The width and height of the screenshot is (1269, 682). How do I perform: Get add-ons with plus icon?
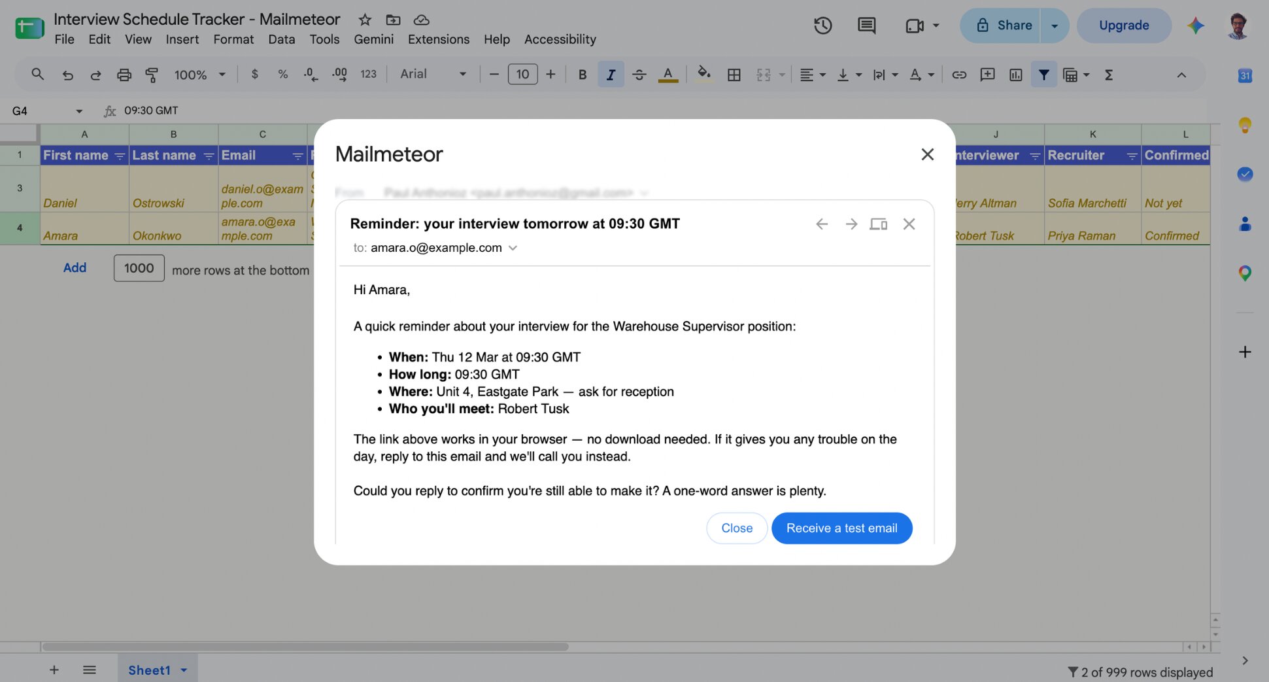pos(1245,352)
